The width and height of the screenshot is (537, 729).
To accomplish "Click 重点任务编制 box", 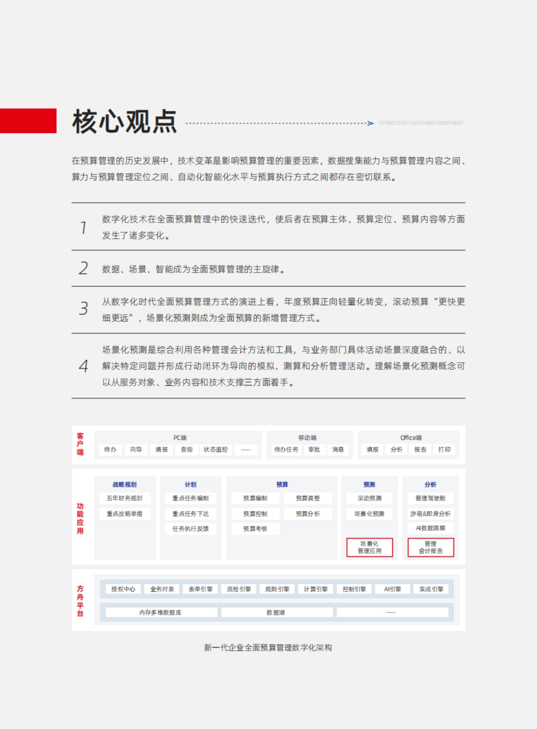I will (x=191, y=498).
